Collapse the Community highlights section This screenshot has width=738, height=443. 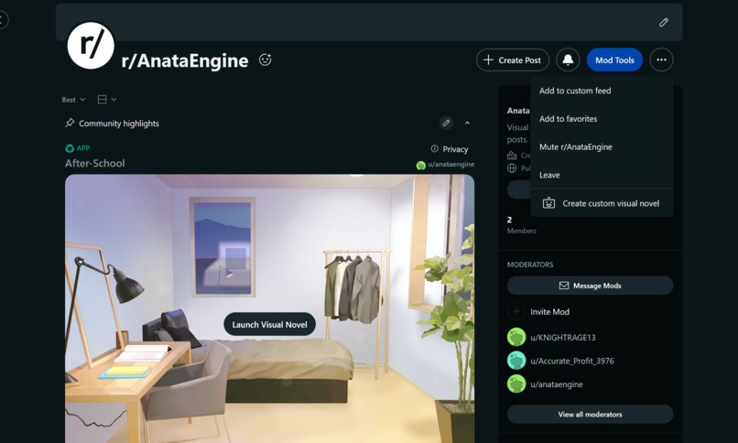(x=467, y=124)
